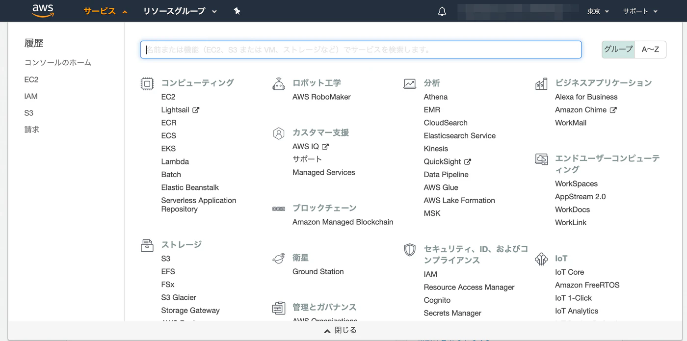Click the エンドユーザーコンピューティング category icon
The image size is (687, 341).
pos(541,159)
